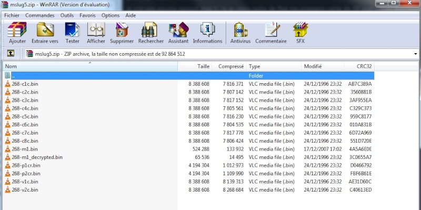The height and width of the screenshot is (210, 421).
Task: Click the SFX archive icon
Action: point(300,29)
